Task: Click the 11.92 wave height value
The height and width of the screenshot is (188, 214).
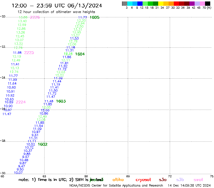Action: point(63,66)
